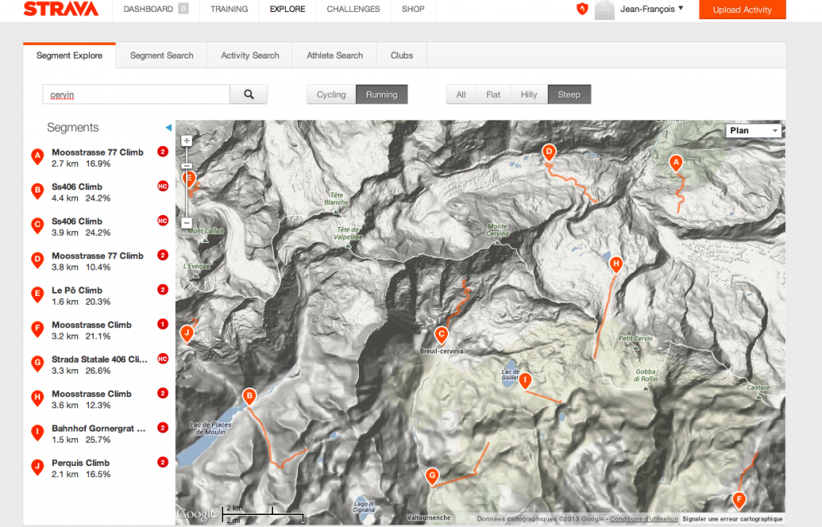Filter segments by Flat terrain
Image resolution: width=822 pixels, height=527 pixels.
(494, 95)
